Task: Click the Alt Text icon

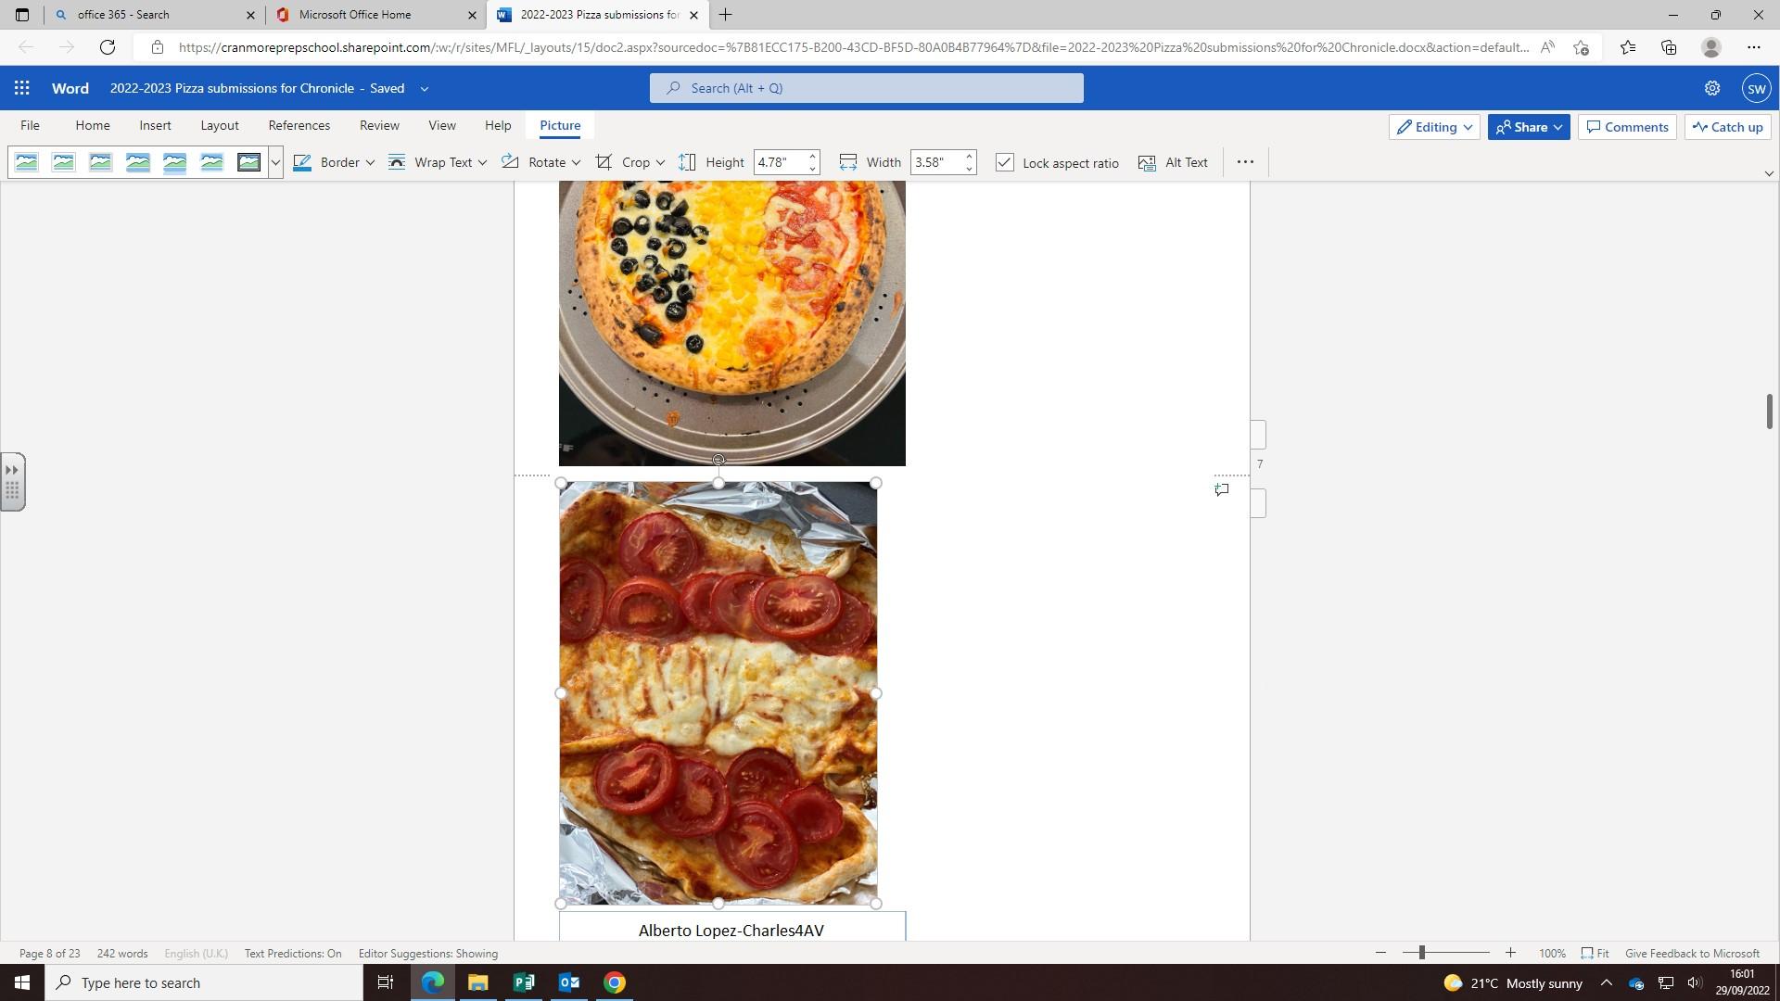Action: (x=1147, y=163)
